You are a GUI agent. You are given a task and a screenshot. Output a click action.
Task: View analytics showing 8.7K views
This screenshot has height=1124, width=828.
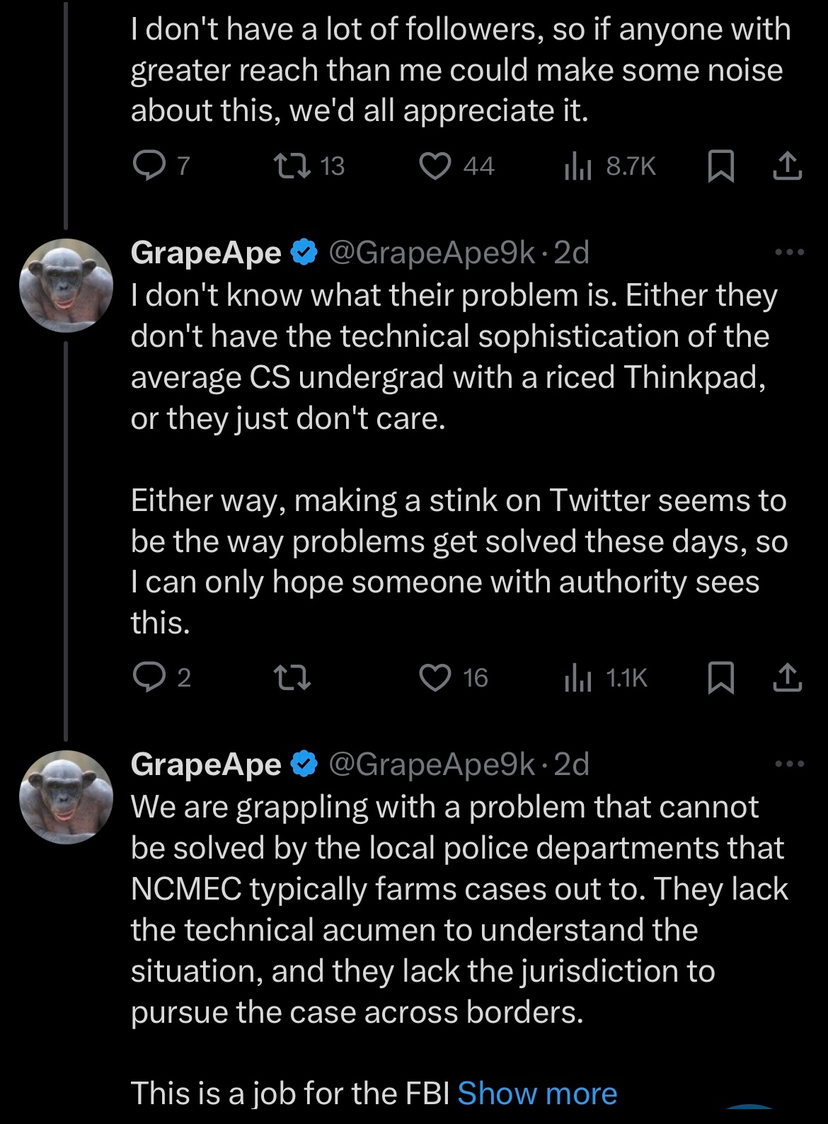pos(577,166)
